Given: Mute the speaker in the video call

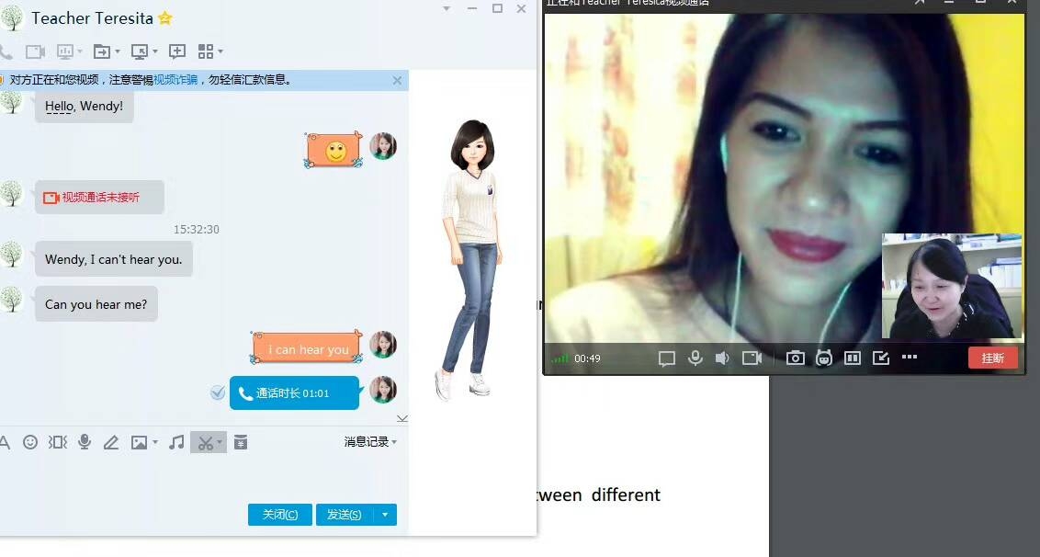Looking at the screenshot, I should (x=722, y=358).
